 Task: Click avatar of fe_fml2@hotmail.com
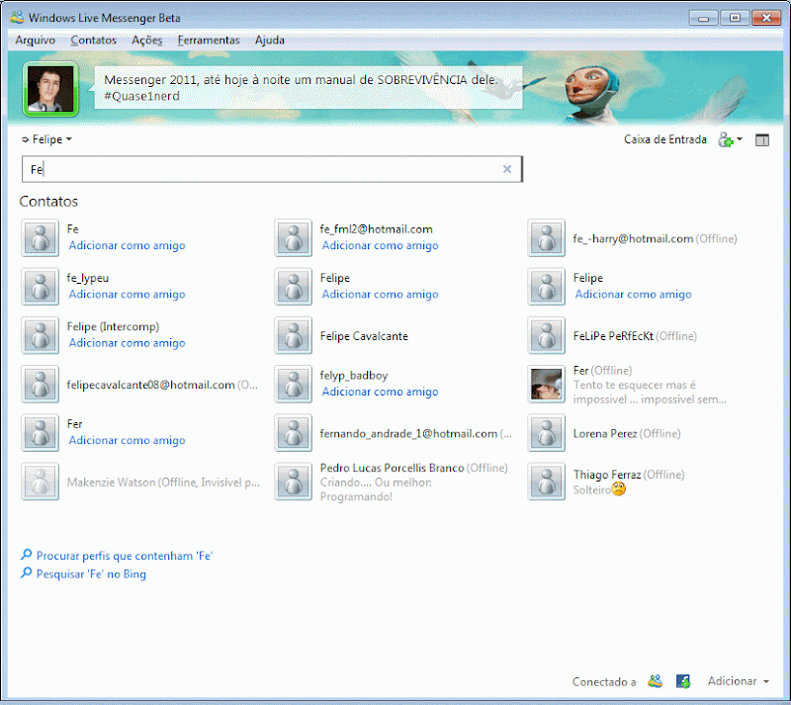point(293,237)
